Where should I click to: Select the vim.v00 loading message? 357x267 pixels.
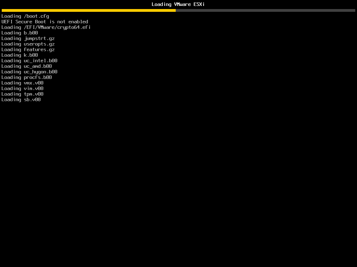[22, 88]
